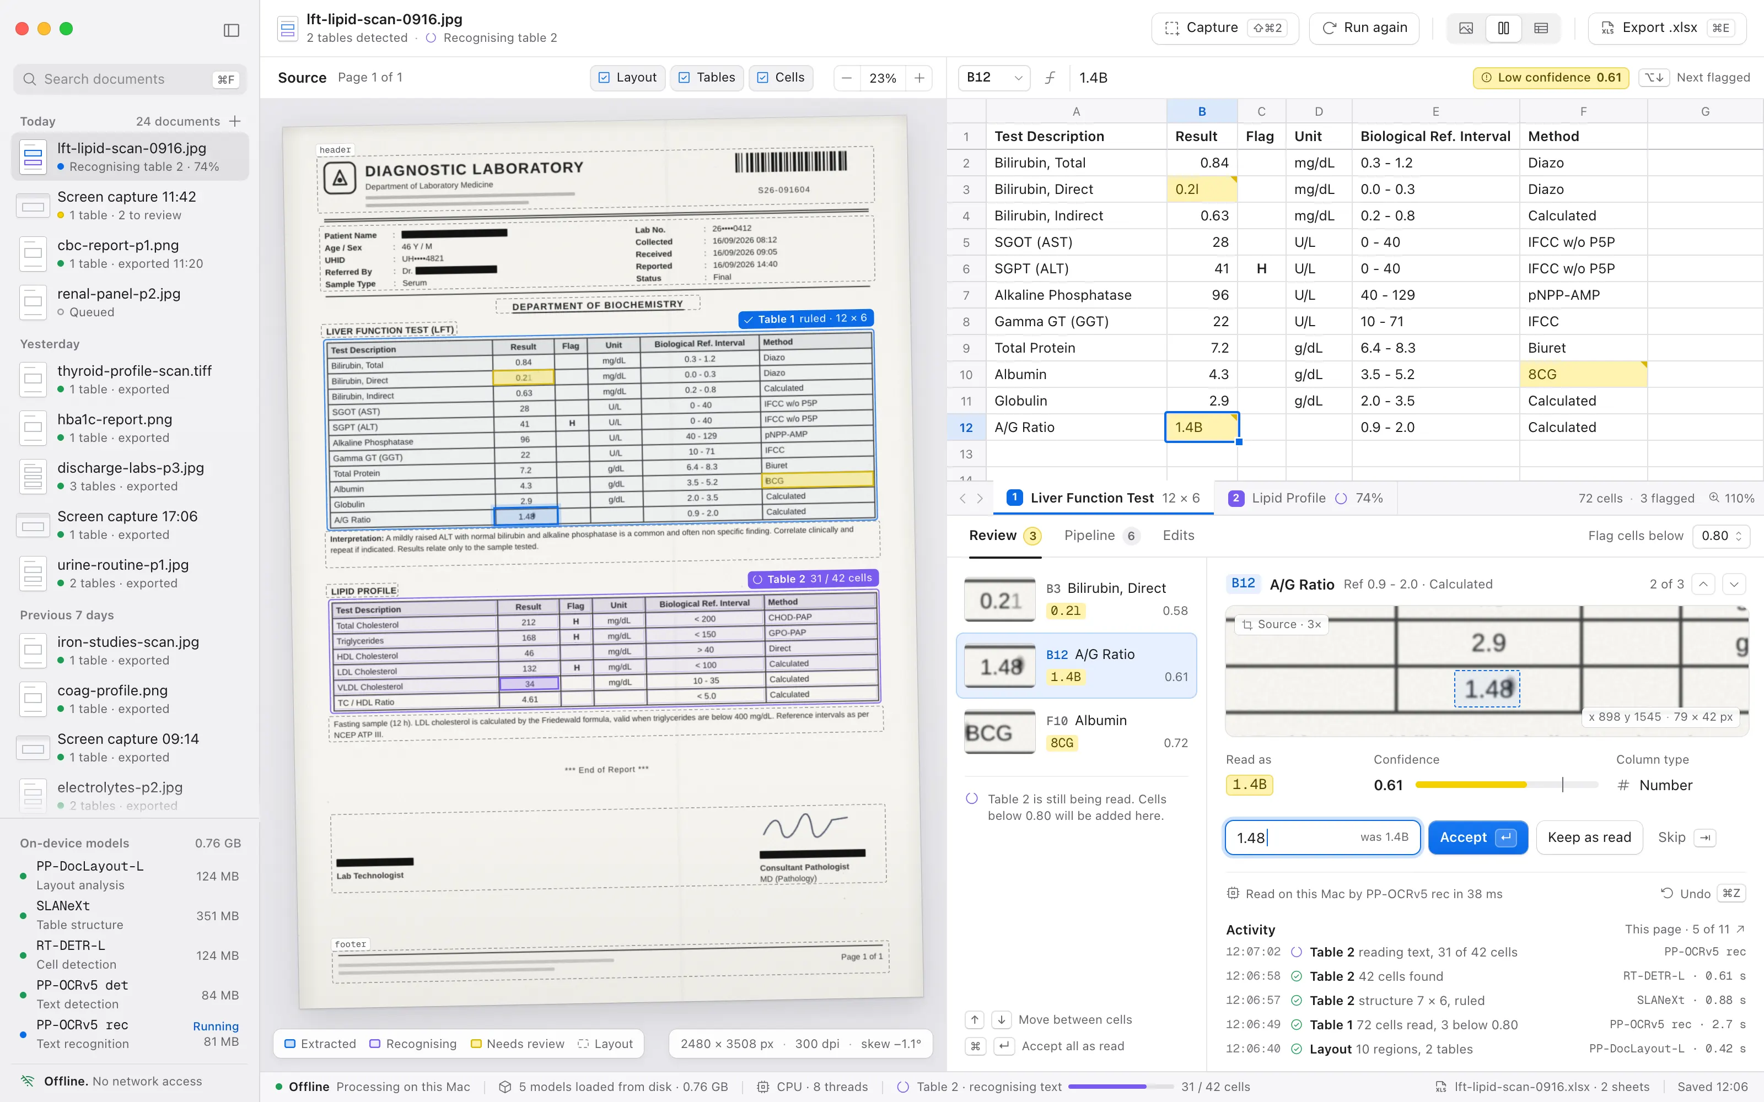Open the Lipid Profile sheet tab
This screenshot has height=1102, width=1764.
click(x=1305, y=498)
